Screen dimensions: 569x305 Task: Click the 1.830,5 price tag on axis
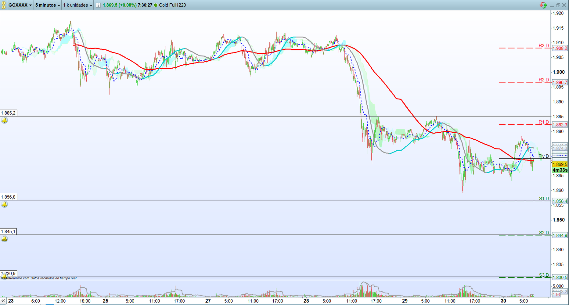560,278
